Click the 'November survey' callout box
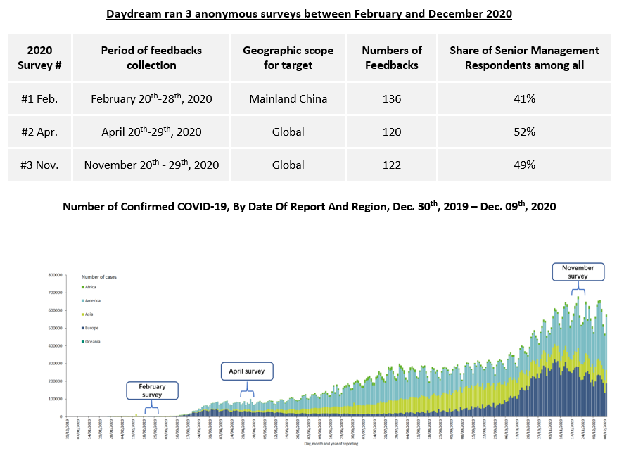Screen dimensions: 624x465 (578, 272)
